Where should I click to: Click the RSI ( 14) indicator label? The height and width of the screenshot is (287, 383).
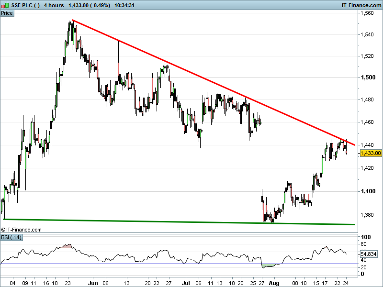coord(11,237)
